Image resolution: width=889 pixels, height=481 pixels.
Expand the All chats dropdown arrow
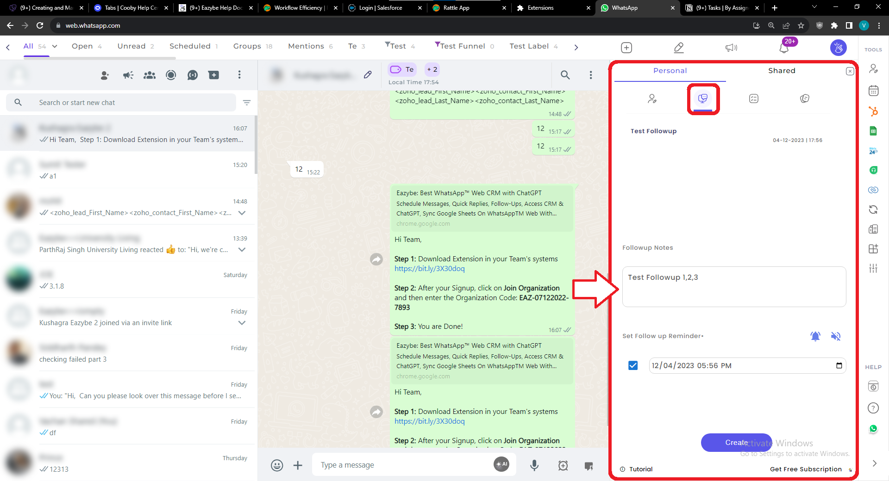(55, 46)
